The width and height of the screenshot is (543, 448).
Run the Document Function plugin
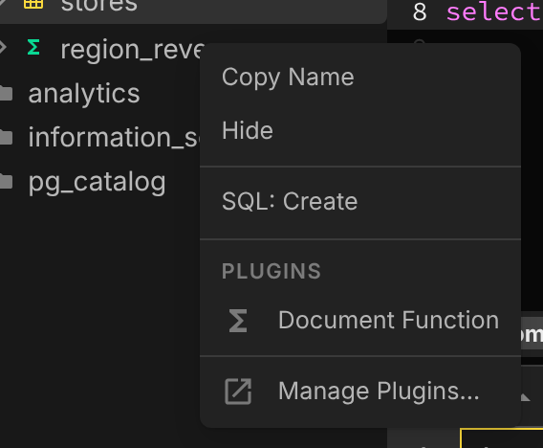click(360, 320)
